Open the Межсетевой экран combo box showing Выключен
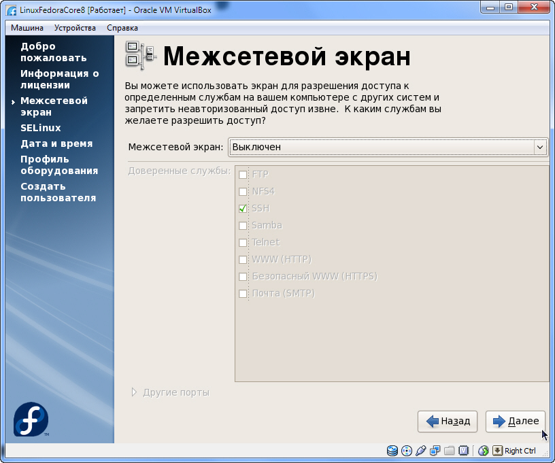Screen dimensions: 555x463 (388, 147)
